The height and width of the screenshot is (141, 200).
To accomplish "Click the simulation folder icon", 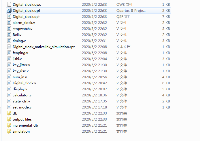I will (x=9, y=131).
